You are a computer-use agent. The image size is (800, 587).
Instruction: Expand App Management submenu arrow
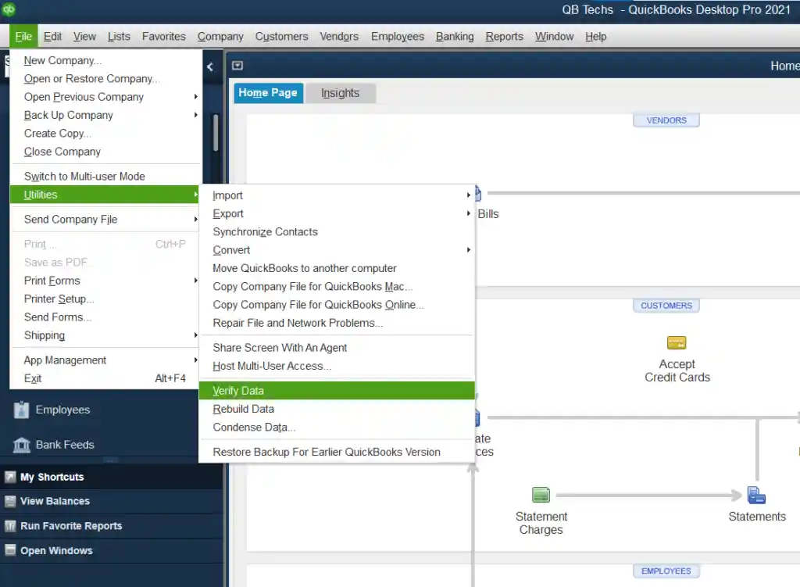[x=195, y=360]
